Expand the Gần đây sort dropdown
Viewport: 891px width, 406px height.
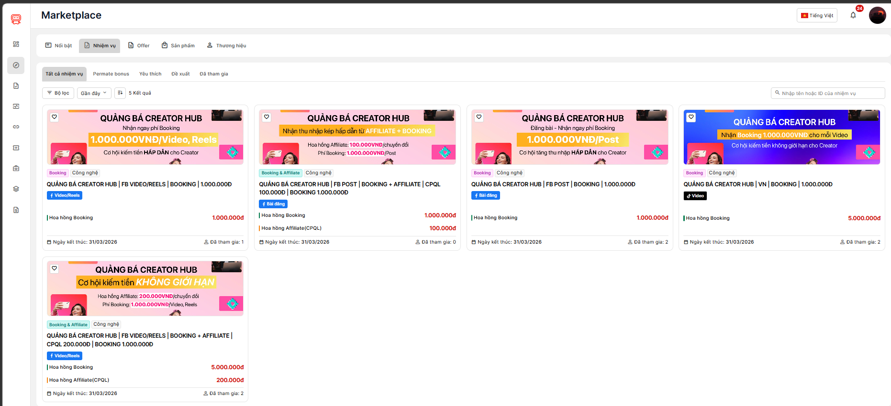(94, 93)
